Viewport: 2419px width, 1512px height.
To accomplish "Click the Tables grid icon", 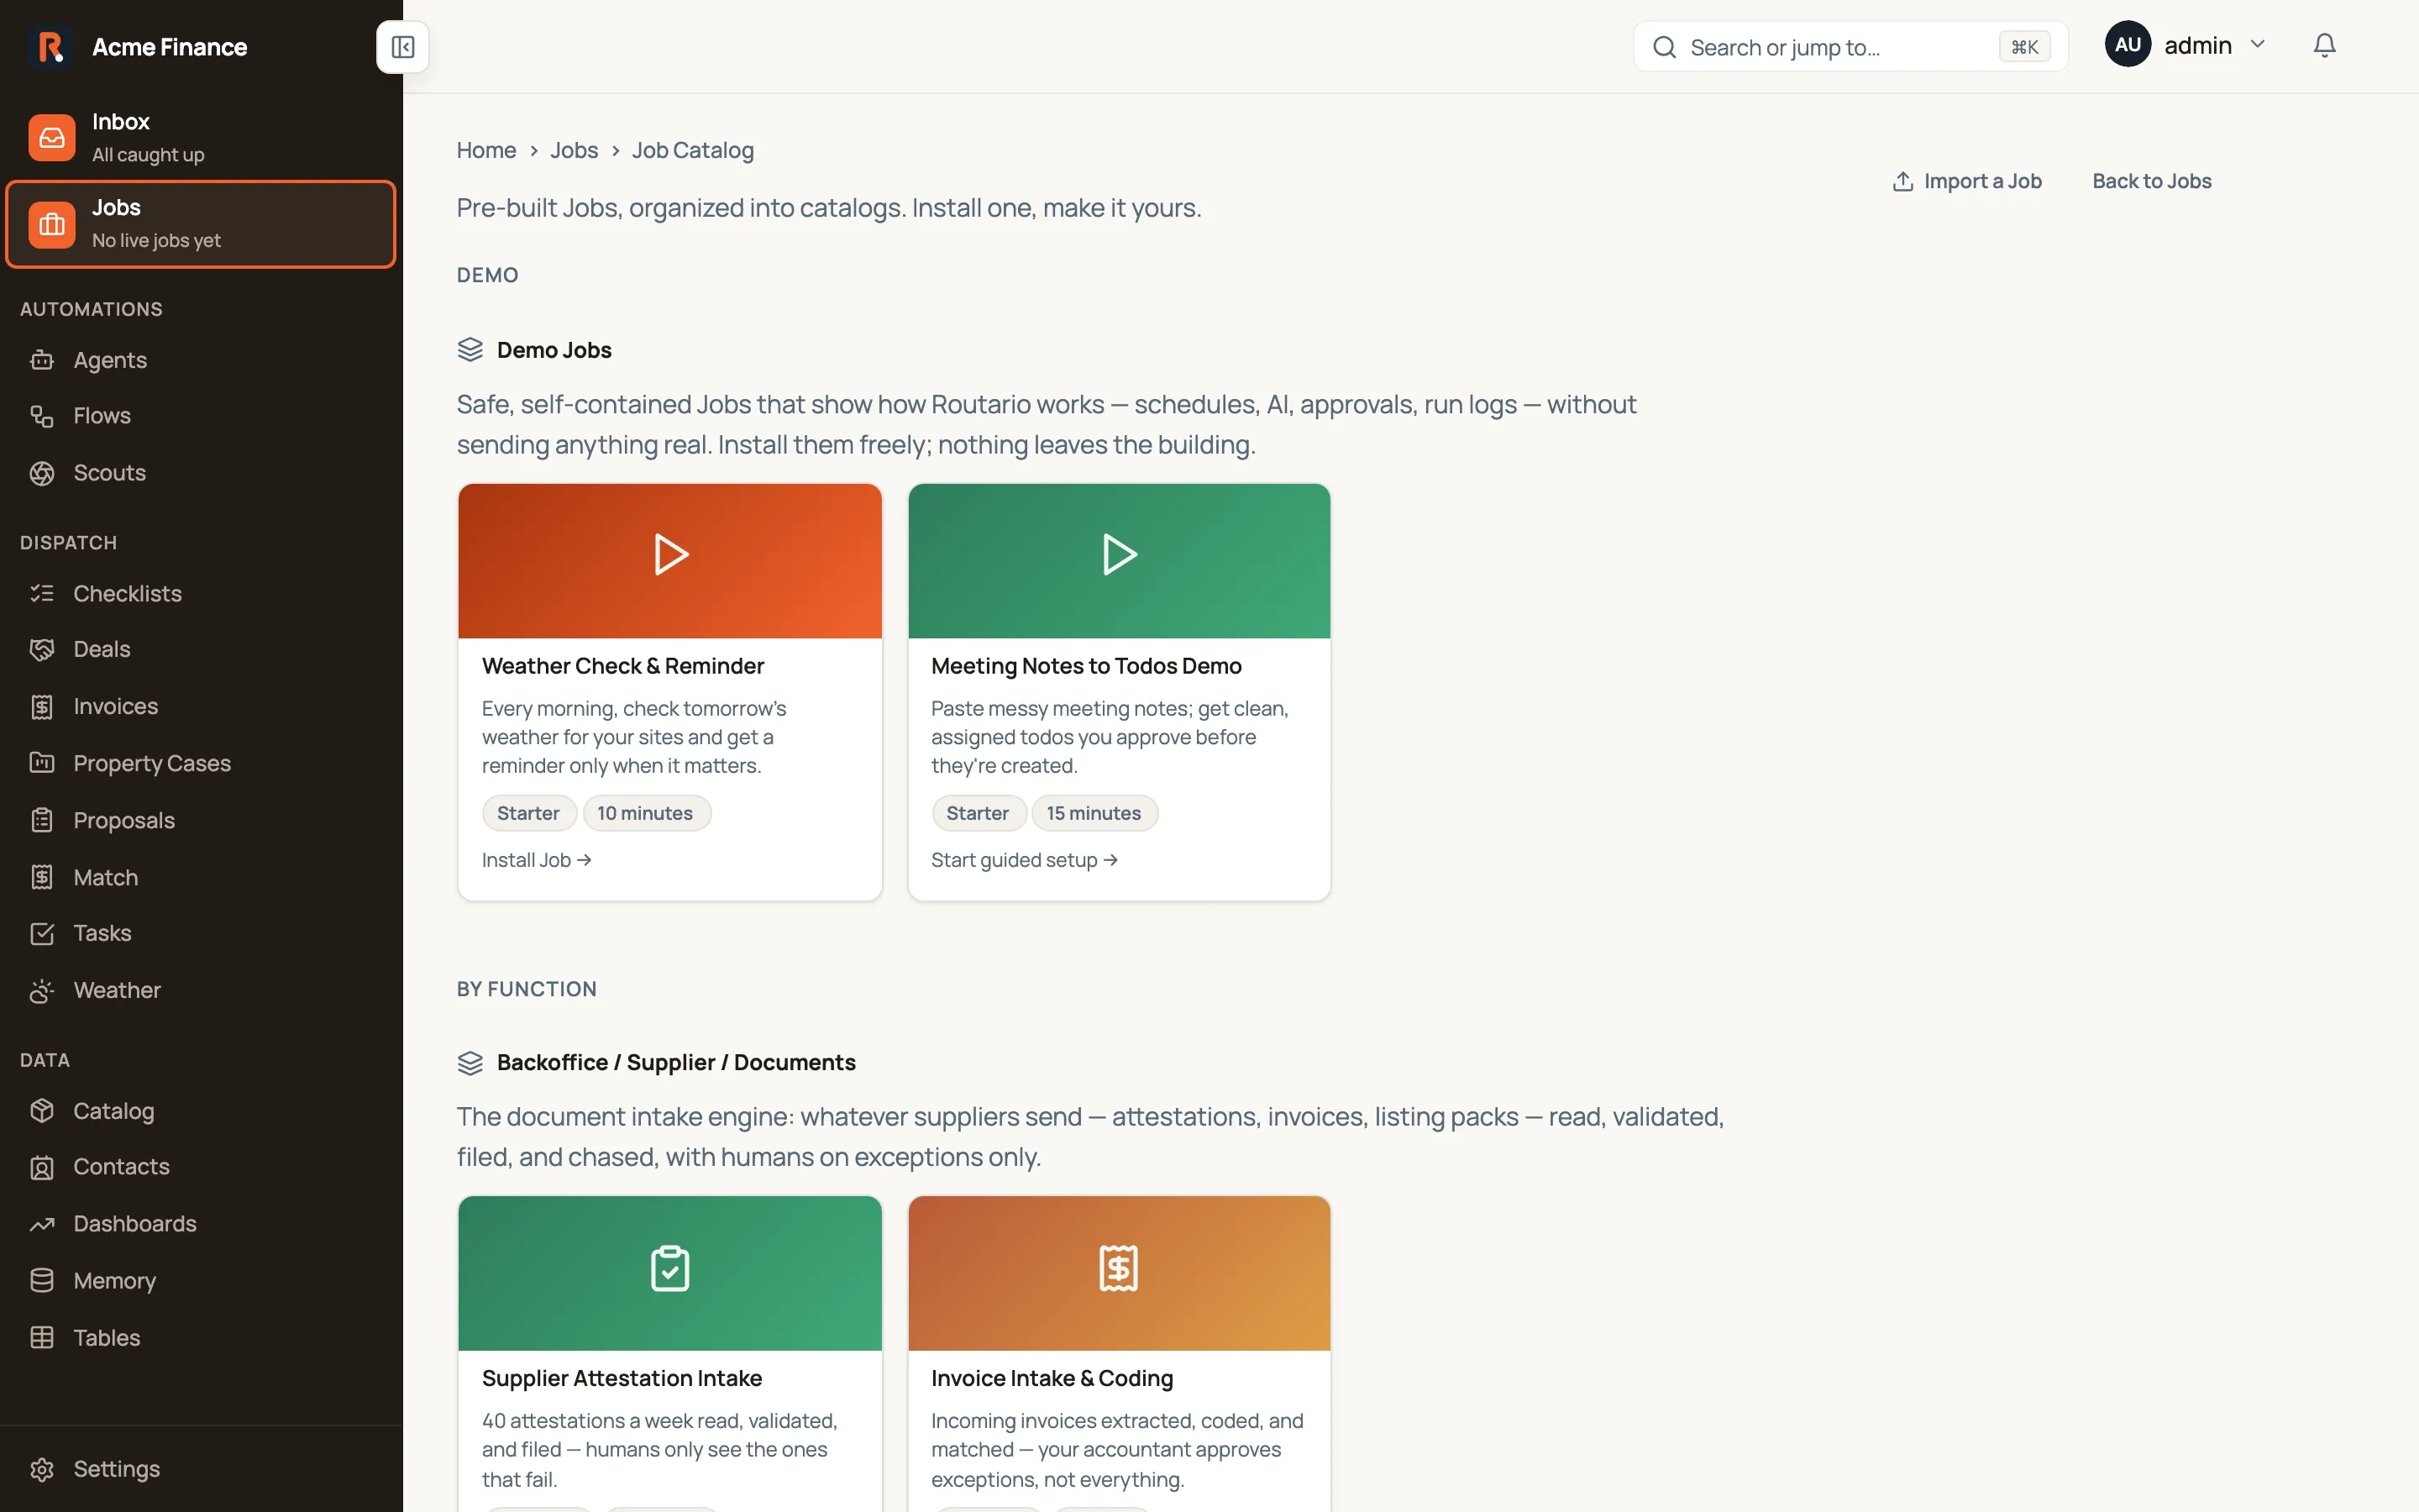I will coord(42,1338).
